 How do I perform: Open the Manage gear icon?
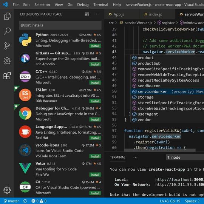click(x=7, y=190)
